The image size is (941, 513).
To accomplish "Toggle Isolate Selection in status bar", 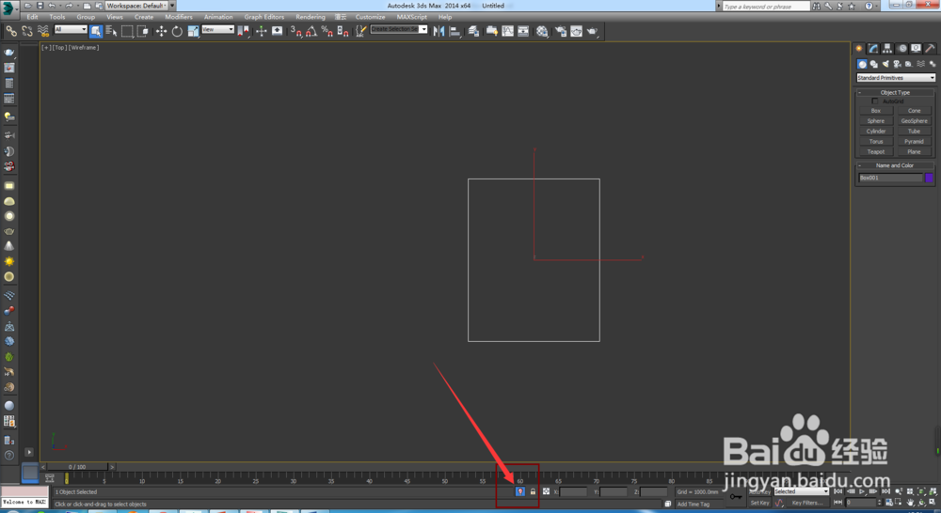I will pyautogui.click(x=520, y=491).
